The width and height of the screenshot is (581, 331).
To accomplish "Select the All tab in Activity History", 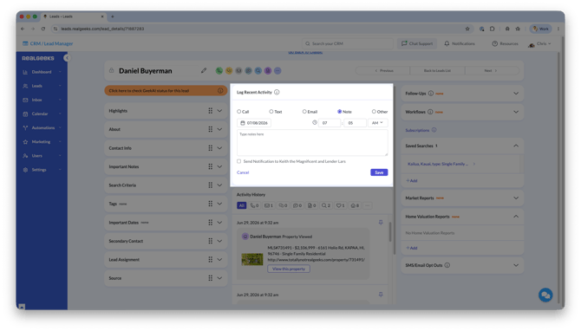I will coord(242,205).
